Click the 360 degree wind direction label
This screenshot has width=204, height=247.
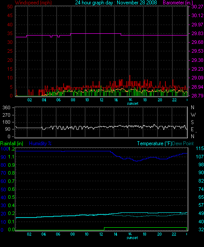tap(6, 107)
